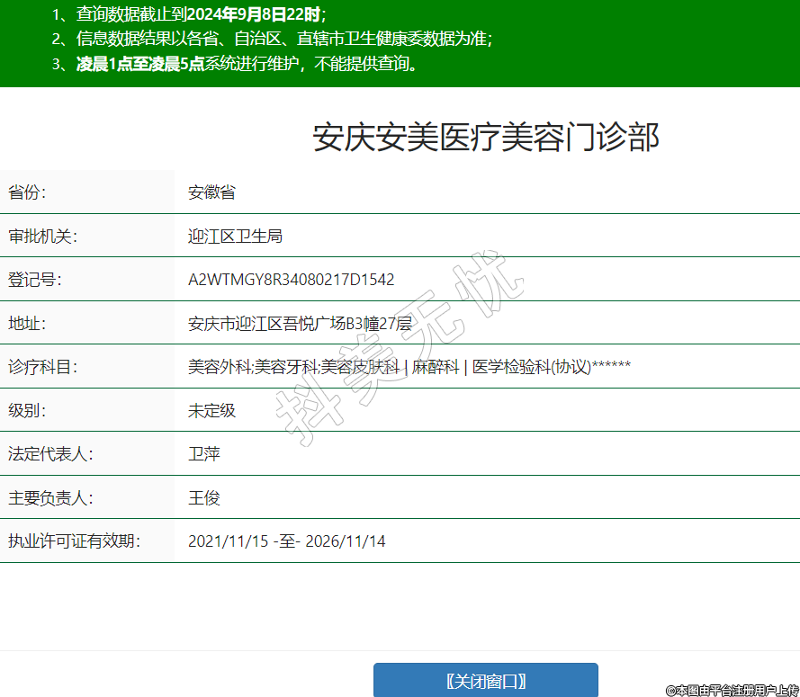Click the data cutoff notice mentioning 2024年9月8日22时

pos(189,14)
